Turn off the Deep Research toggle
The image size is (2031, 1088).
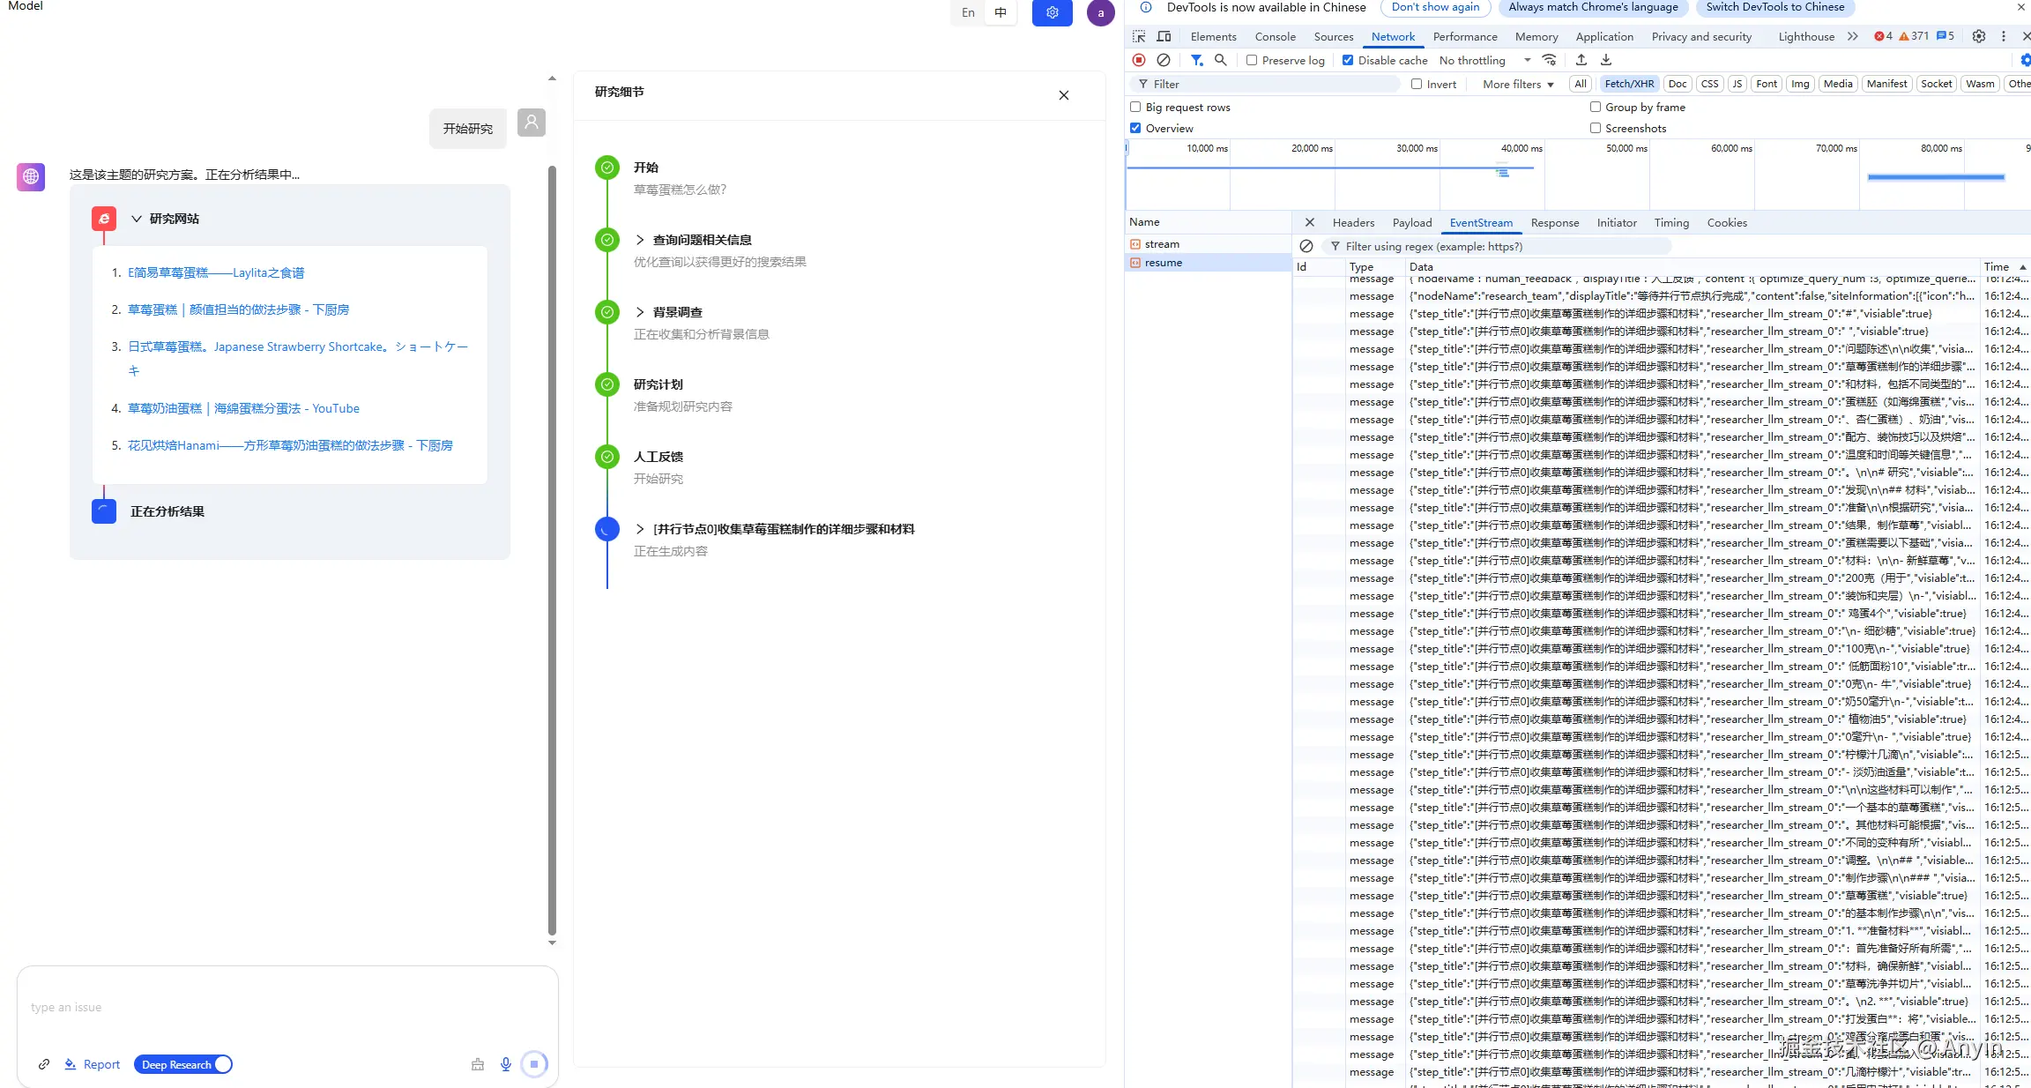[183, 1064]
